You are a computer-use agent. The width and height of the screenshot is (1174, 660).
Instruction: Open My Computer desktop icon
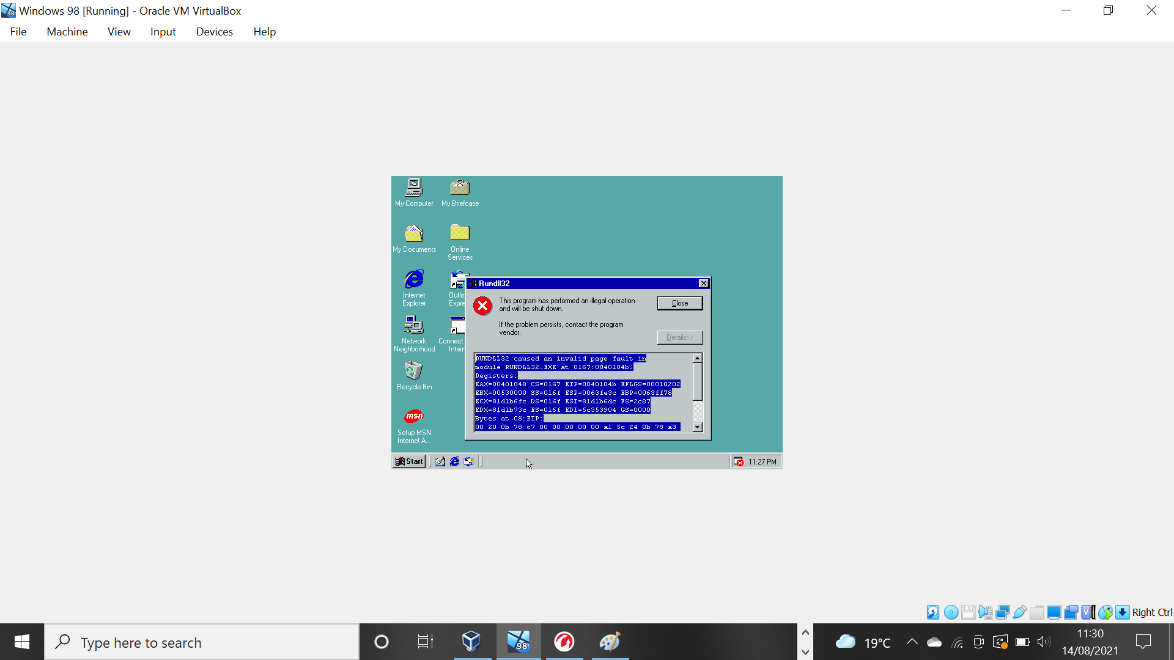click(x=414, y=188)
